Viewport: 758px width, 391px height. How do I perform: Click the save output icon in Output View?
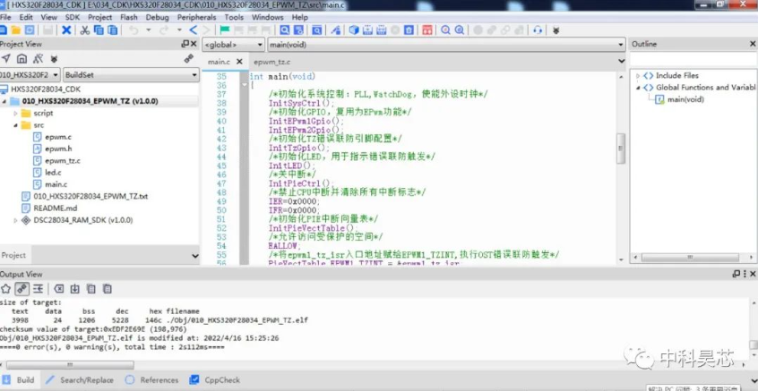[75, 289]
